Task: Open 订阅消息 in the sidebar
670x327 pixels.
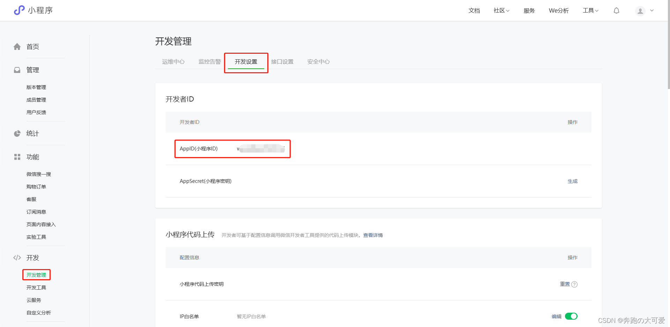Action: pyautogui.click(x=36, y=212)
